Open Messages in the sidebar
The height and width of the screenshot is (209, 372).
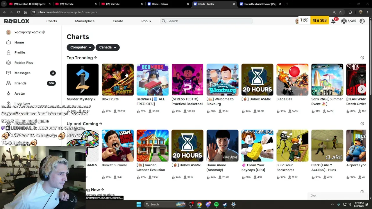pos(22,73)
